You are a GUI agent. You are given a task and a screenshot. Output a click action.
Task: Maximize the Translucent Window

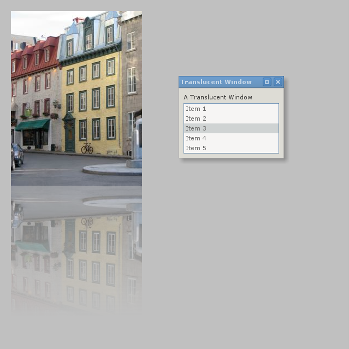coord(267,82)
